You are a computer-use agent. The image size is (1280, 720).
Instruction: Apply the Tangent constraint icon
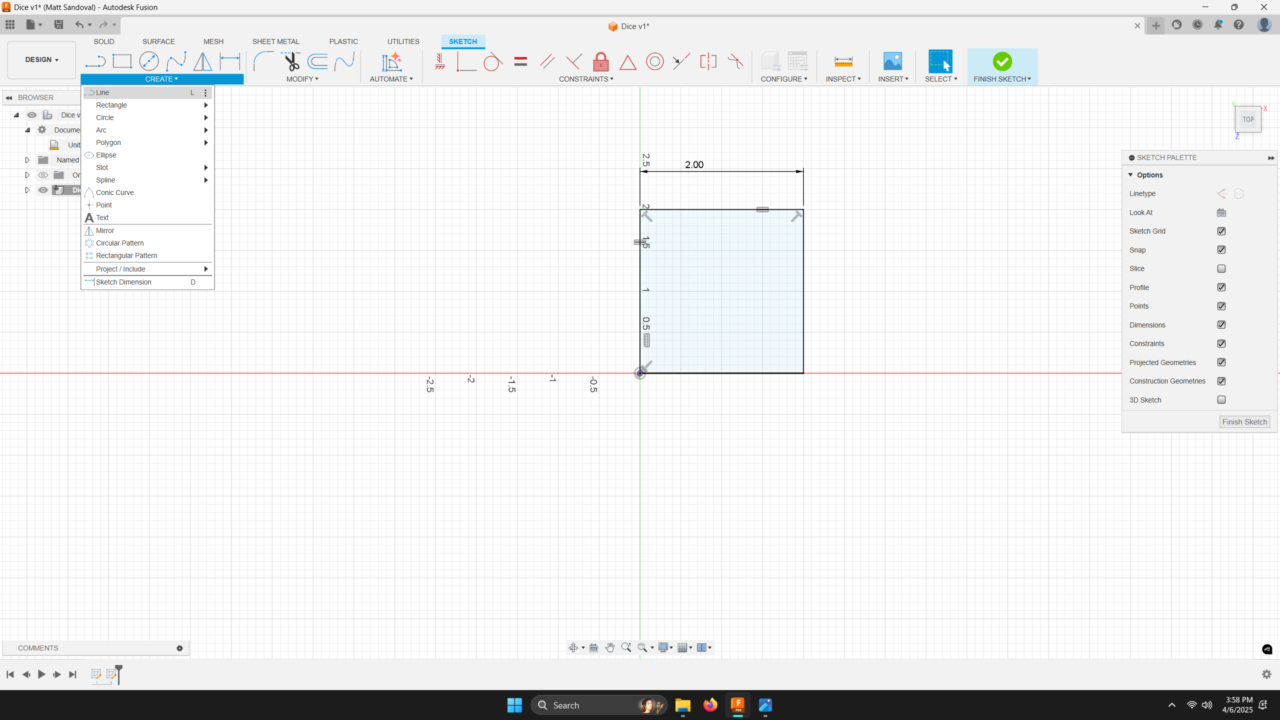click(x=493, y=61)
